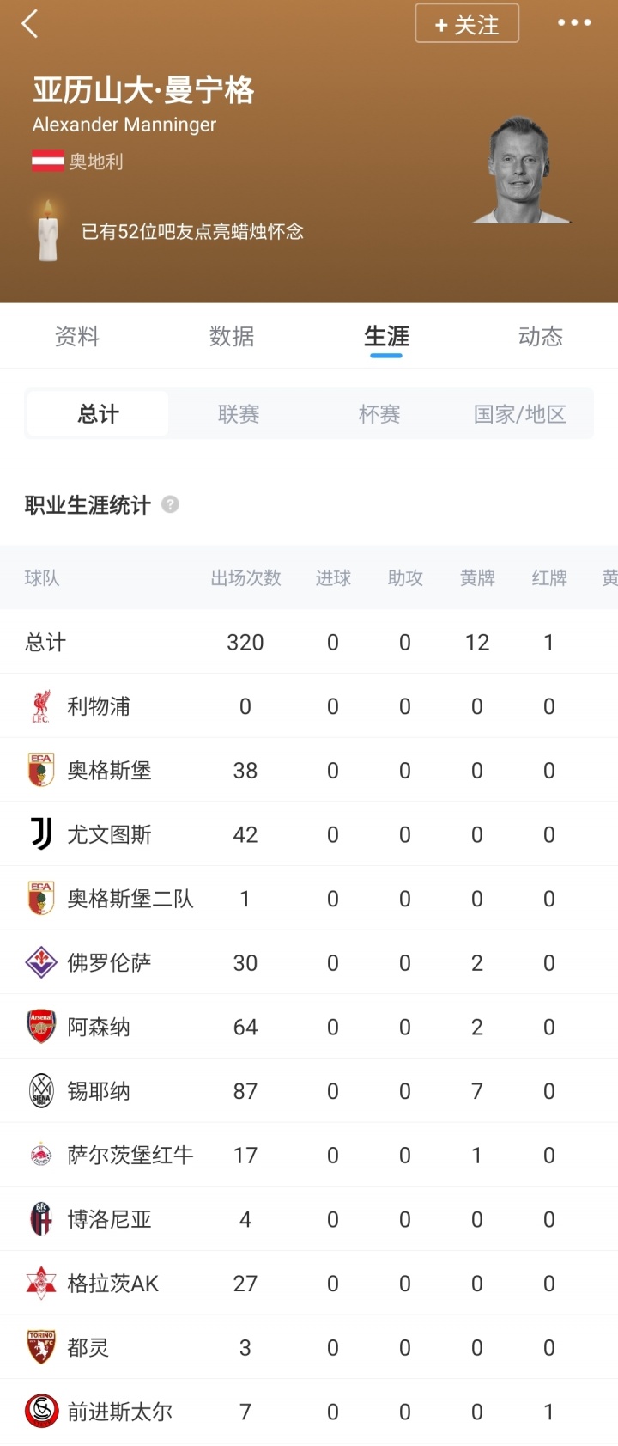The width and height of the screenshot is (618, 1446).
Task: Select the 联赛 filter segment
Action: click(x=239, y=414)
